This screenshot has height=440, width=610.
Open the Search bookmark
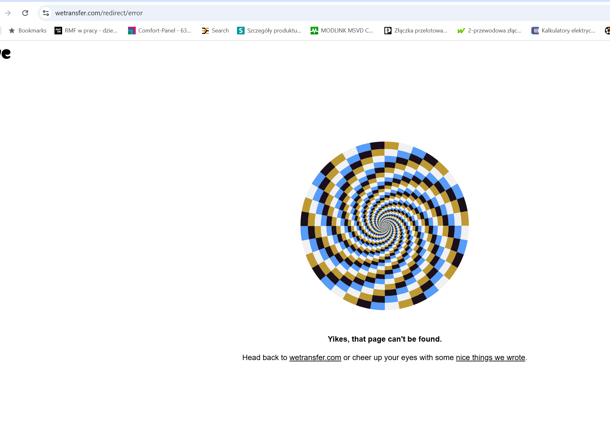point(215,31)
